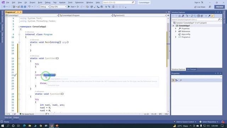
Task: Click the PREVIEW button
Action: point(220,7)
